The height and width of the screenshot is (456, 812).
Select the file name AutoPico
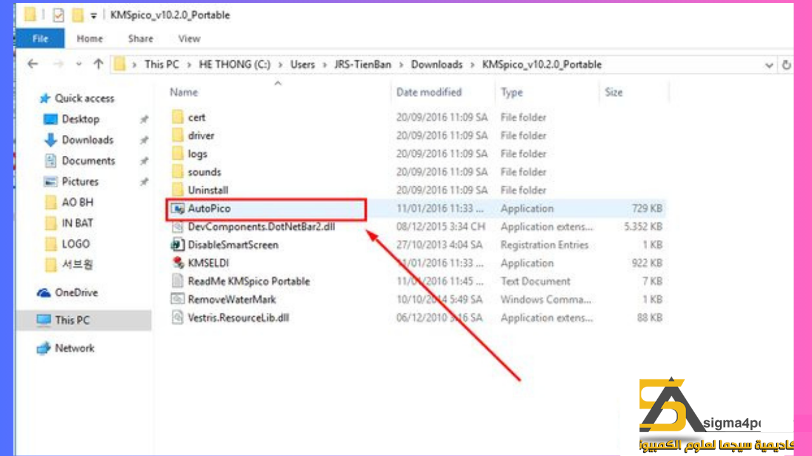(x=209, y=208)
